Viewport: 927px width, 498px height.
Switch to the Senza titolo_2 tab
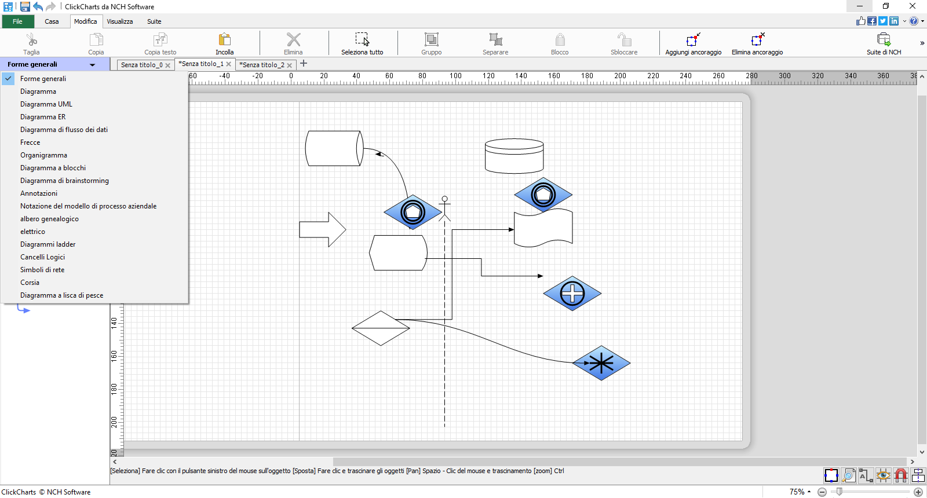(263, 65)
